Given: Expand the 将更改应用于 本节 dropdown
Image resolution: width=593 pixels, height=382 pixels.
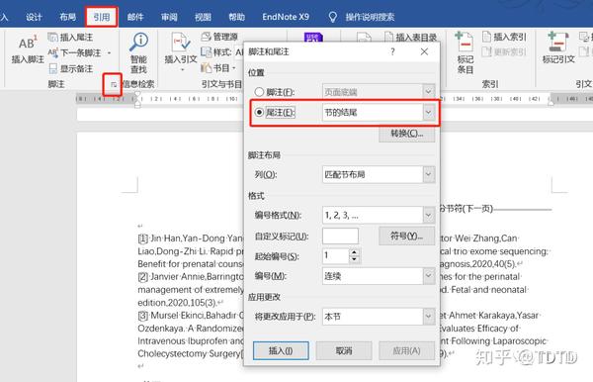Looking at the screenshot, I should point(428,317).
